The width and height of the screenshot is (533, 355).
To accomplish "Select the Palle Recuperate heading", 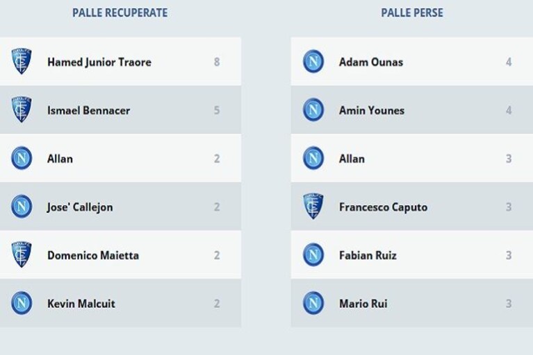I will pyautogui.click(x=120, y=13).
